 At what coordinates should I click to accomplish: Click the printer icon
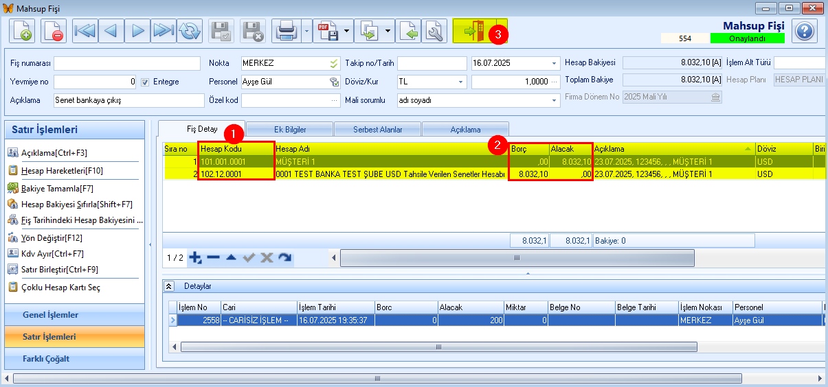285,31
